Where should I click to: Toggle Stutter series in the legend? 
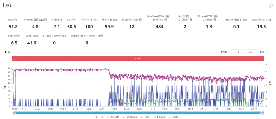pos(175,117)
